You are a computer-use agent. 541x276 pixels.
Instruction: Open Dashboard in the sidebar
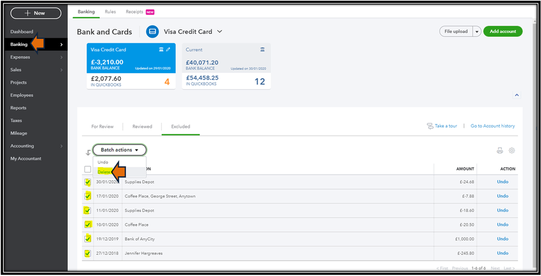pyautogui.click(x=22, y=32)
